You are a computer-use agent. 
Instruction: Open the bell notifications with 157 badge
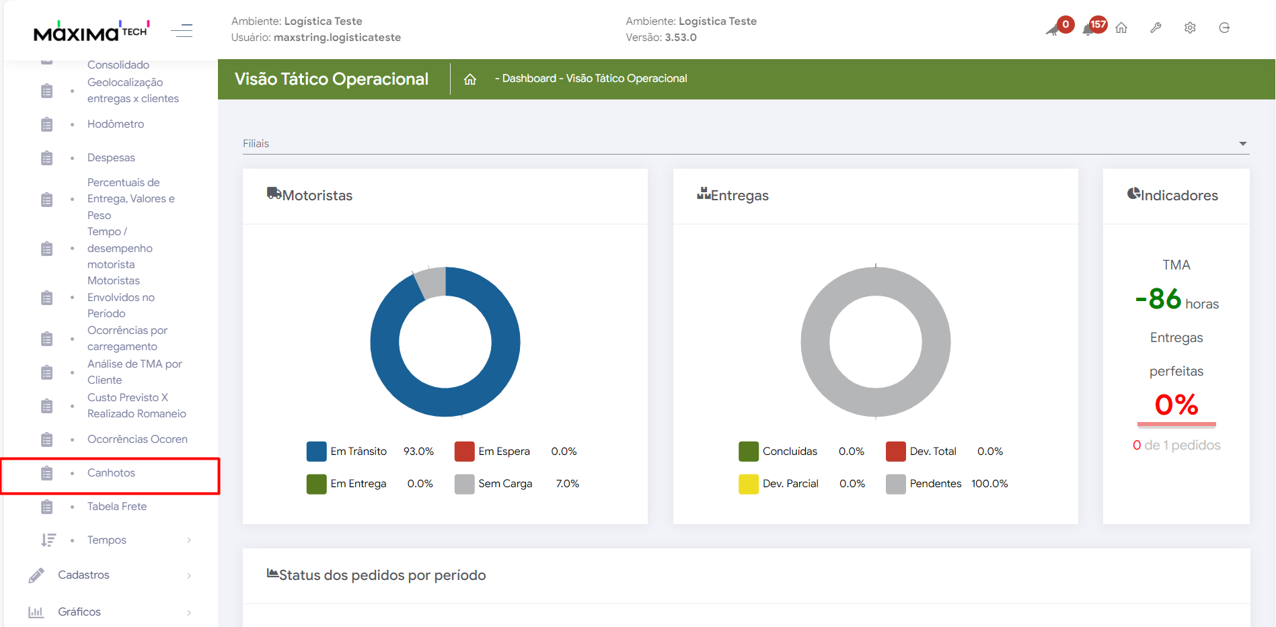coord(1090,28)
